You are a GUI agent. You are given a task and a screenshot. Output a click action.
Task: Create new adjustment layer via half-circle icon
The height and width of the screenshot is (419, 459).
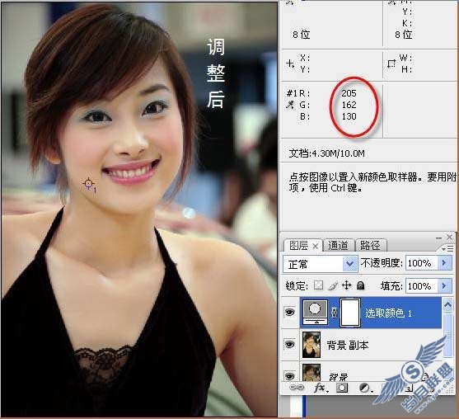point(365,388)
